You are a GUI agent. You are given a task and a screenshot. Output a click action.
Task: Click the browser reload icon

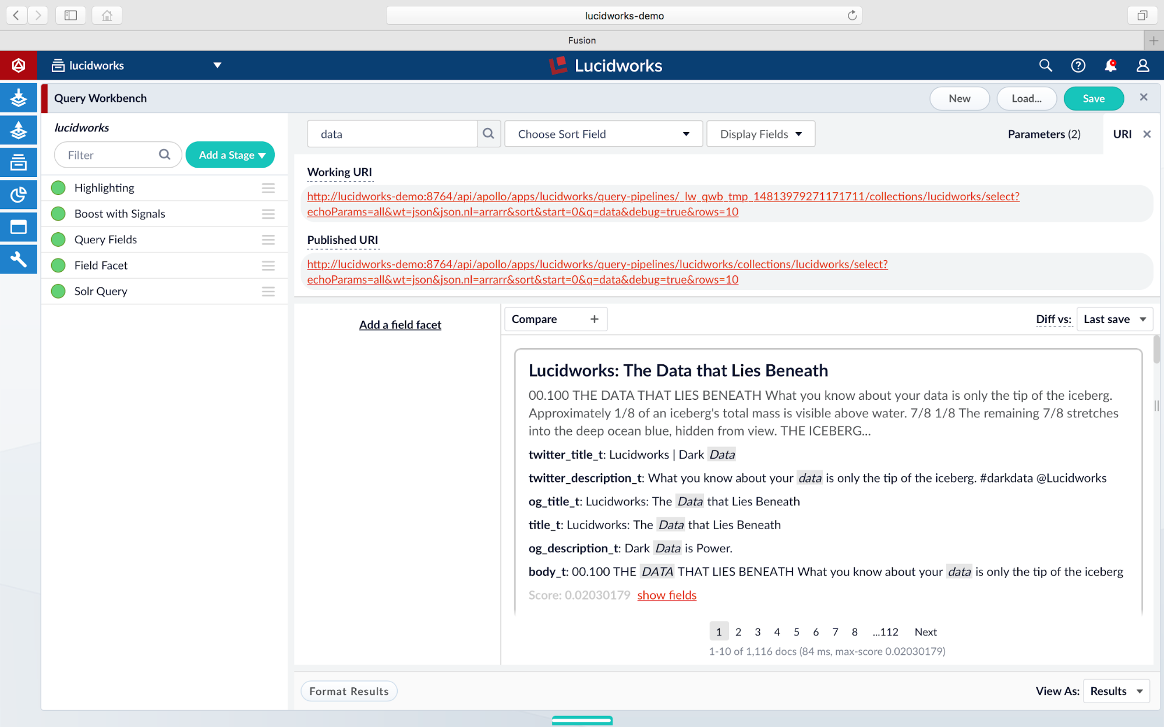coord(852,15)
